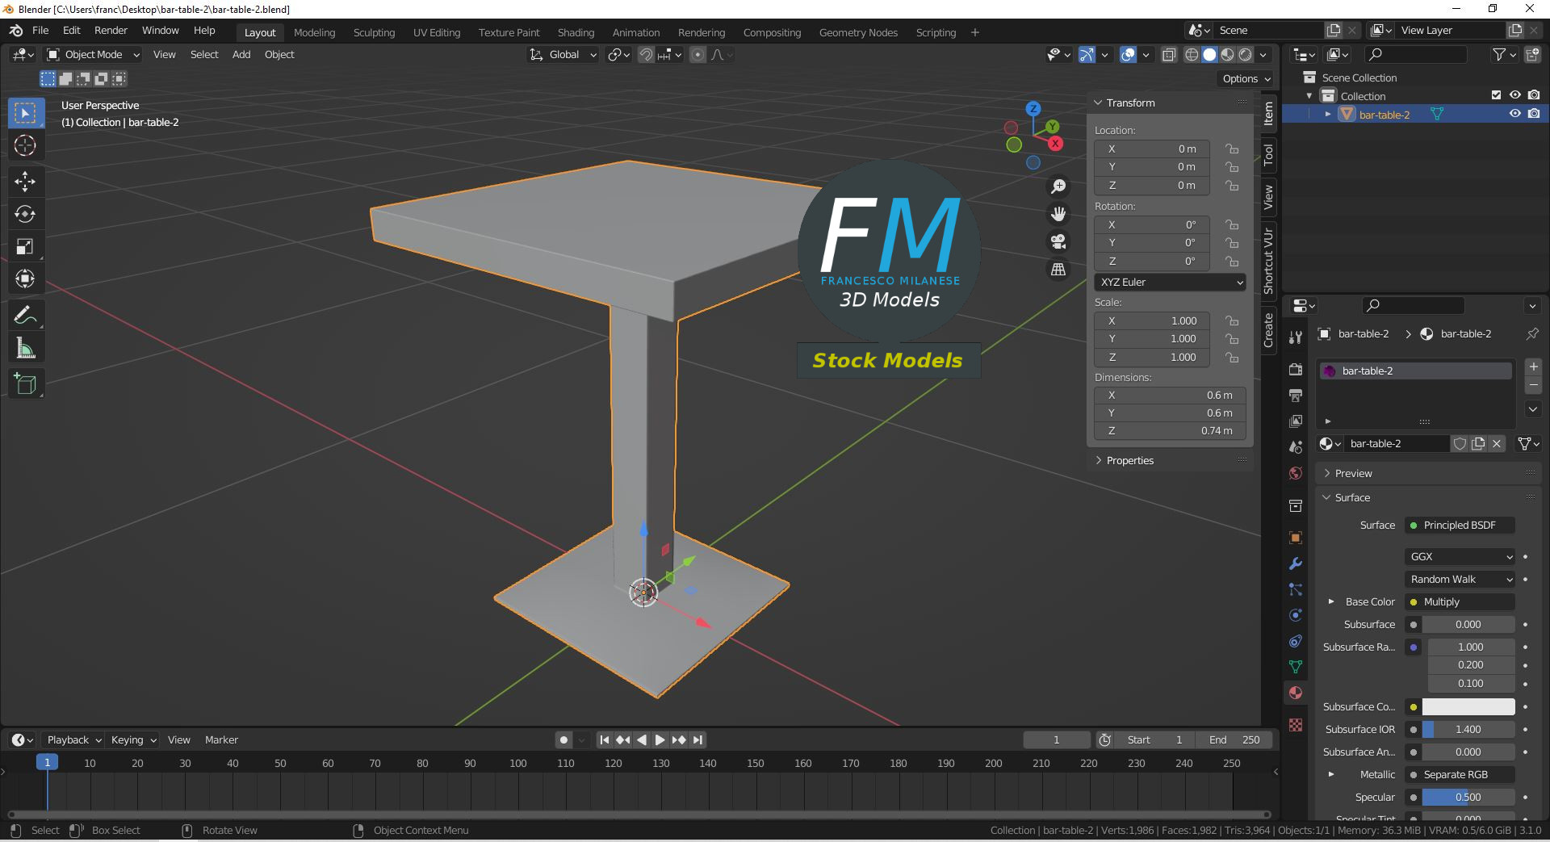1550x842 pixels.
Task: Open the Render properties tab icon
Action: pos(1296,370)
